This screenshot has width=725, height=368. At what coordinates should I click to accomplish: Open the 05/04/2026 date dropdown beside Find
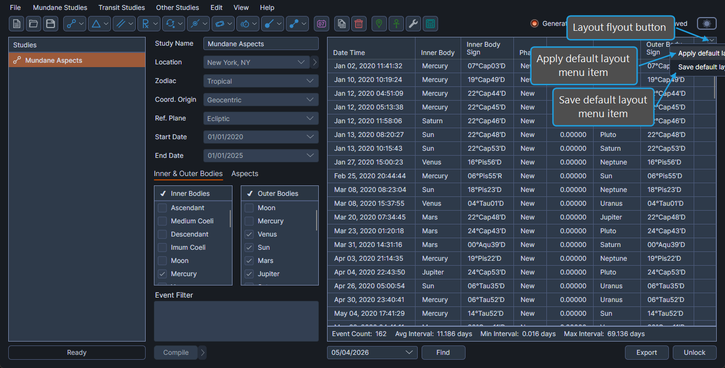coord(372,353)
